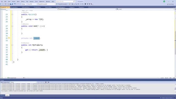Open the Any CPU platform dropdown
Viewport: 176px width, 99px height.
tap(32, 4)
